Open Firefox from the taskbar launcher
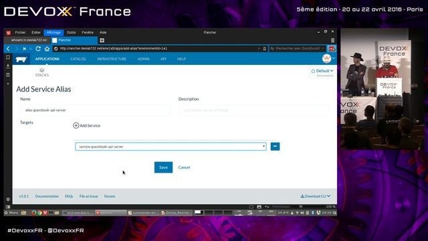The width and height of the screenshot is (428, 241). (x=33, y=213)
